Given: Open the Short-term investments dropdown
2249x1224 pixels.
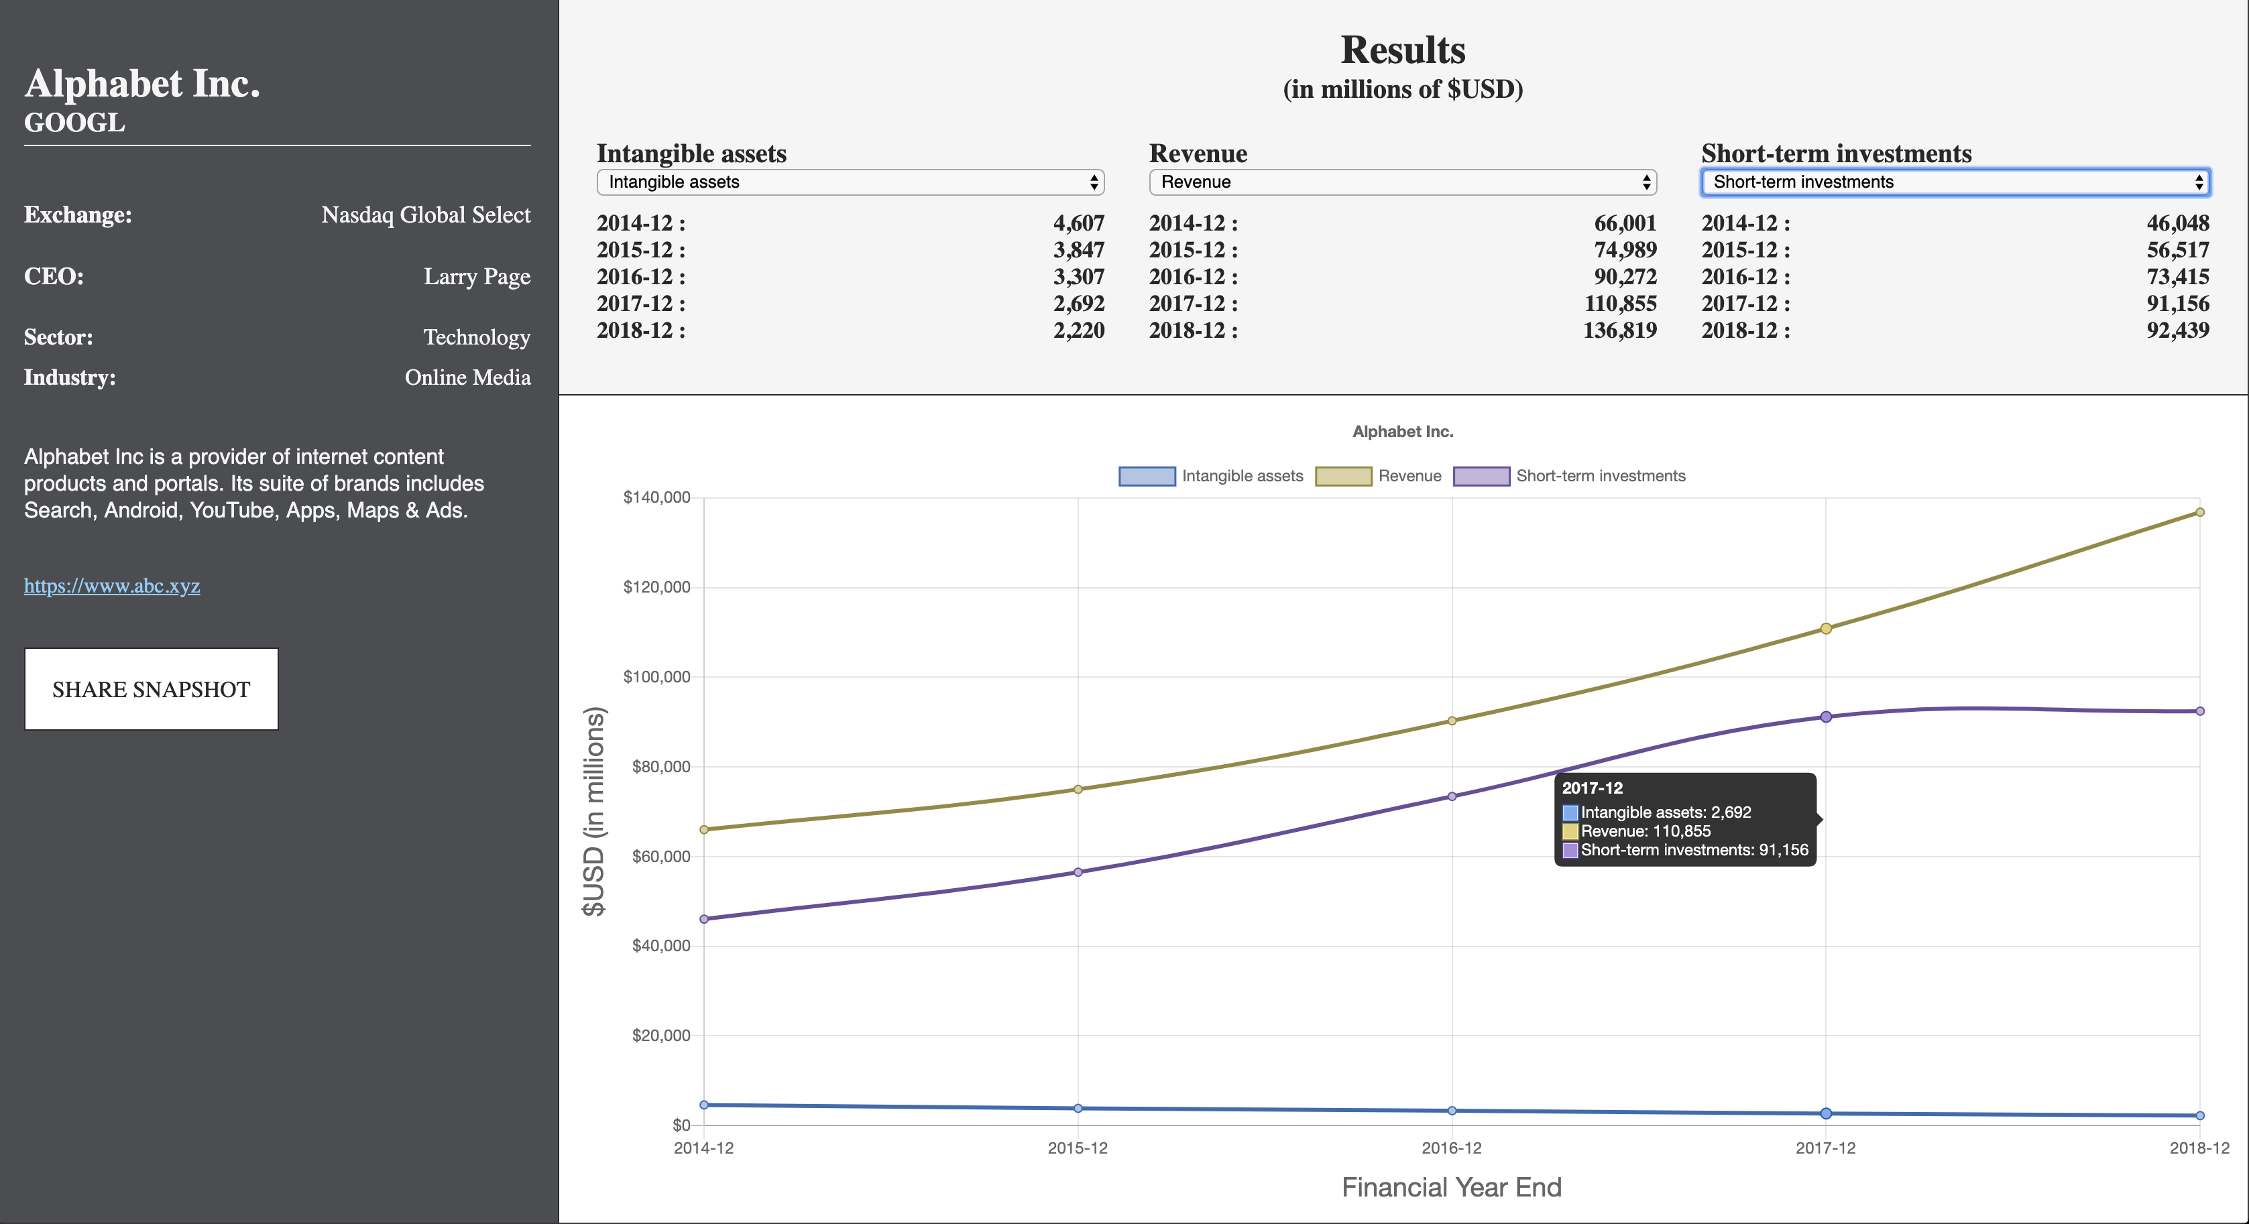Looking at the screenshot, I should pos(1955,182).
